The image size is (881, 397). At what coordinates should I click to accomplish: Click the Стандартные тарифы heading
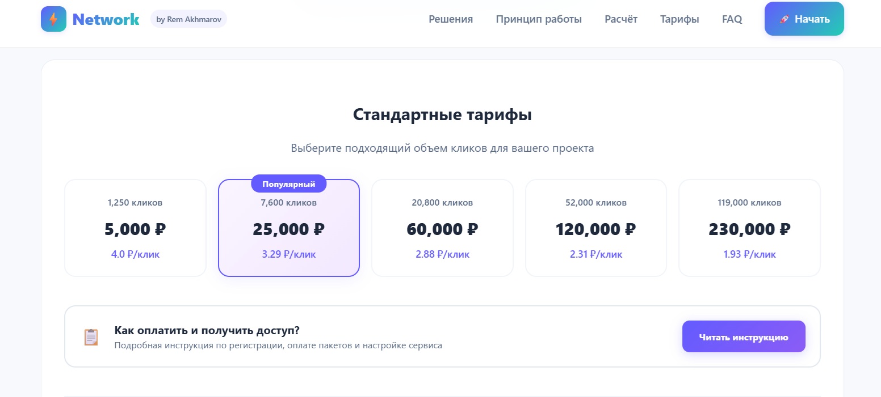pos(442,115)
